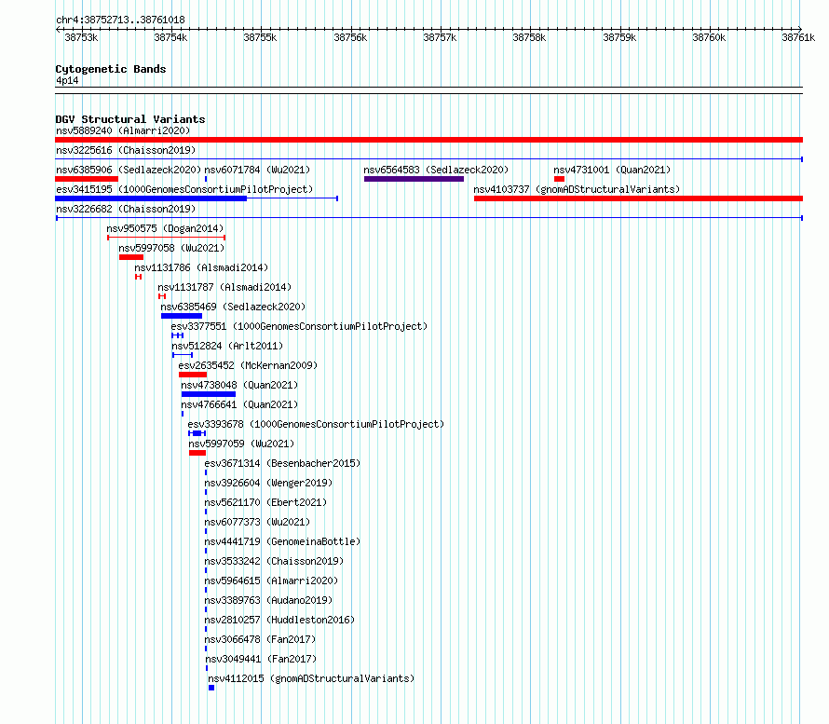Viewport: 829px width, 724px height.
Task: Click the small red nsv4731001 bar
Action: tap(560, 179)
